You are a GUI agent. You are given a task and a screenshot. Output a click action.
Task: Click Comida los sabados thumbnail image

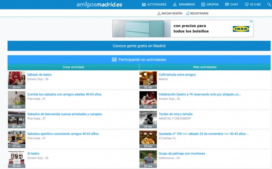[x=17, y=100]
